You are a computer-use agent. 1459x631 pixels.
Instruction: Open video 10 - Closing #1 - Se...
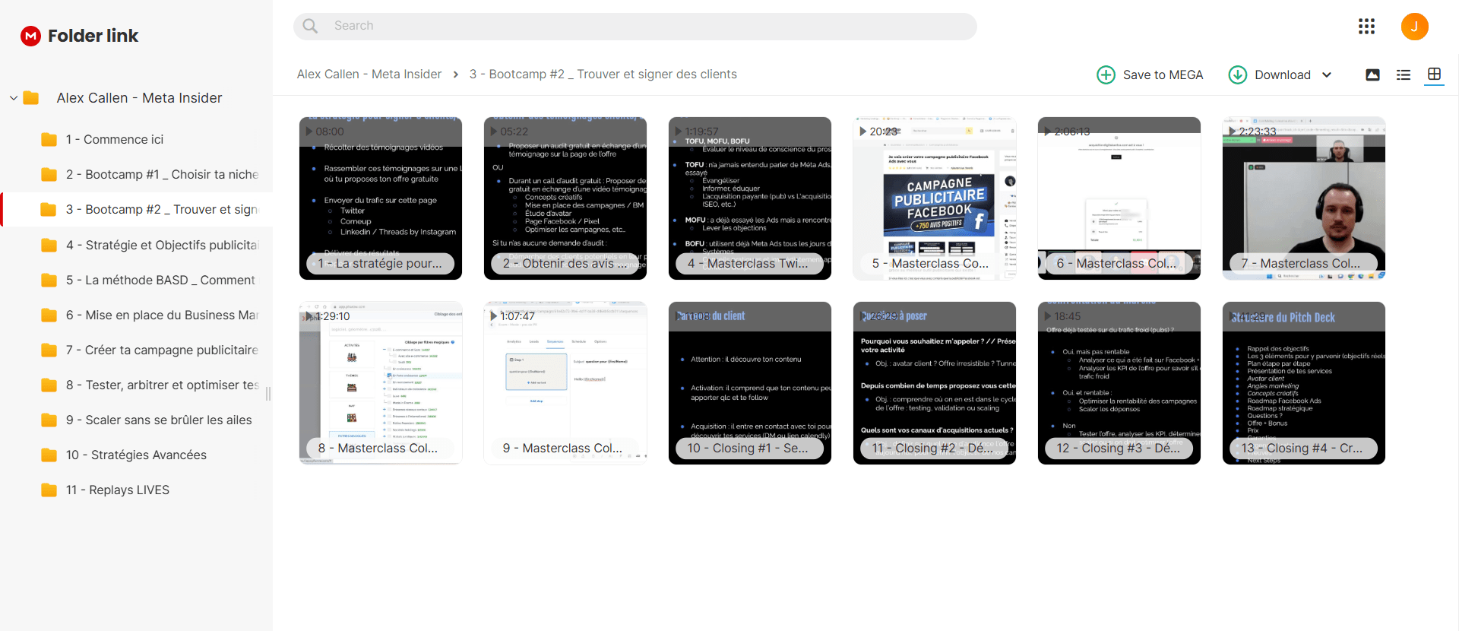[750, 383]
